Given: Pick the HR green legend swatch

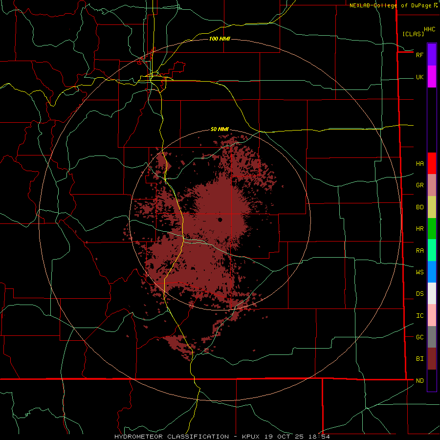Looking at the screenshot, I should pyautogui.click(x=432, y=228).
